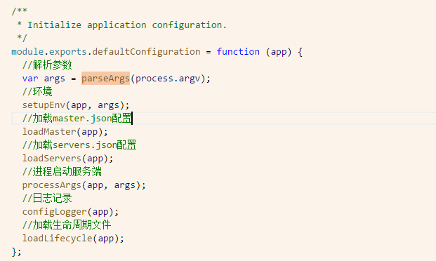Viewport: 436px width, 261px height.
Task: Click the 'module' keyword in the exports line
Action: 27,52
